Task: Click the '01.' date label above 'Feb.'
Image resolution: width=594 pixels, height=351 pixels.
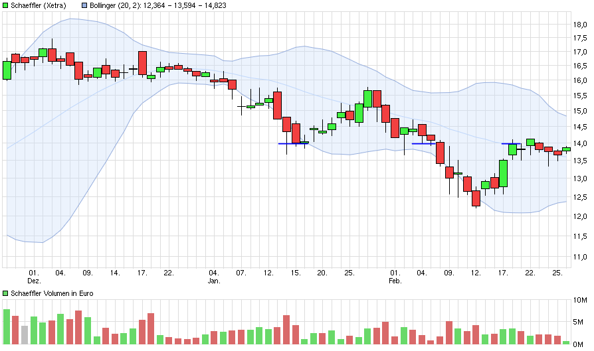Action: tap(395, 273)
